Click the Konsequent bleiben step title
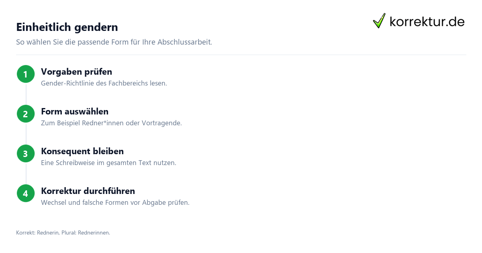The width and height of the screenshot is (482, 253). 82,151
